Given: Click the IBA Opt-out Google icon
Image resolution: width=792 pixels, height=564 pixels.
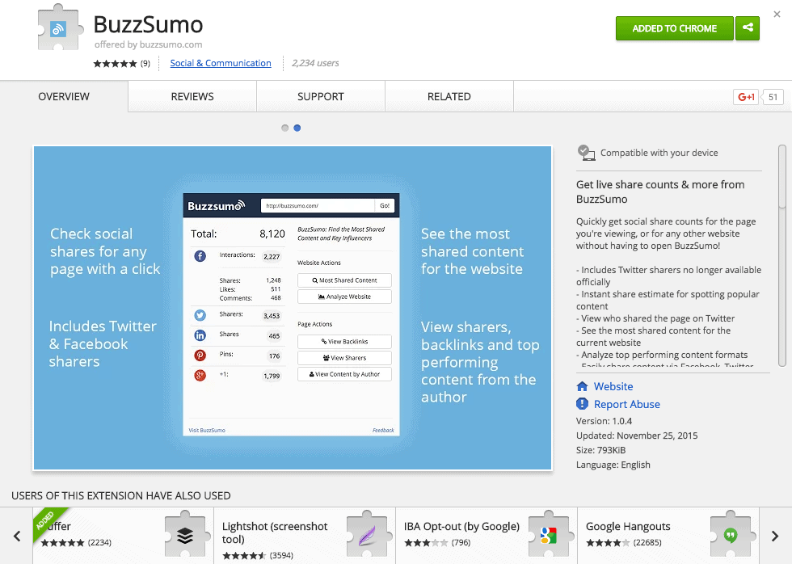Looking at the screenshot, I should (x=549, y=534).
